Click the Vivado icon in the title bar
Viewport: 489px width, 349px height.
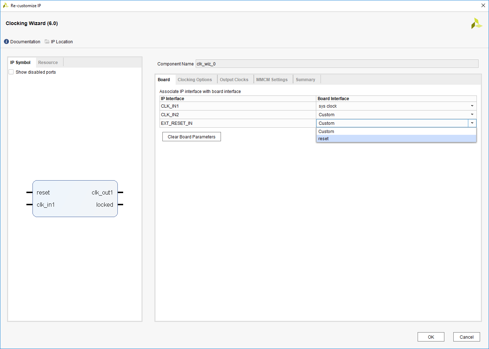click(x=6, y=5)
